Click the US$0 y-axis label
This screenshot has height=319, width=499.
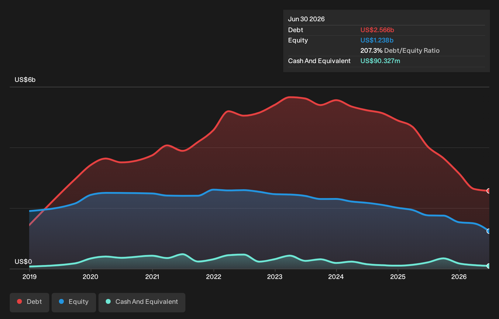tap(23, 262)
